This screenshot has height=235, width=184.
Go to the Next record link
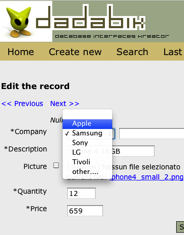[64, 104]
